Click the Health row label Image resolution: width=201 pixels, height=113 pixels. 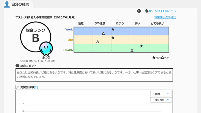68,50
